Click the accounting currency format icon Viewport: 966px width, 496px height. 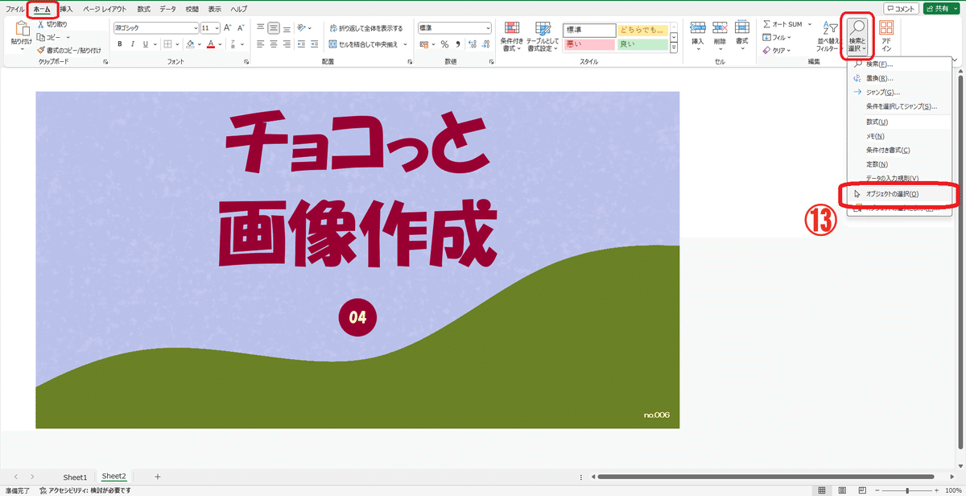423,44
